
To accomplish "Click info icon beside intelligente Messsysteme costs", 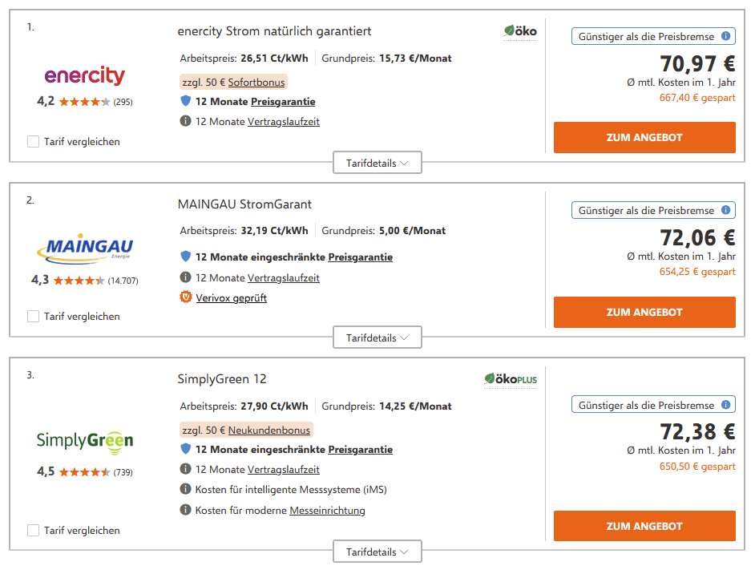I will pyautogui.click(x=185, y=489).
